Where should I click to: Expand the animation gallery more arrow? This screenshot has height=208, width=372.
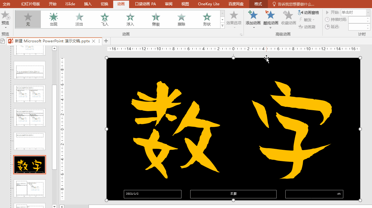(x=222, y=26)
